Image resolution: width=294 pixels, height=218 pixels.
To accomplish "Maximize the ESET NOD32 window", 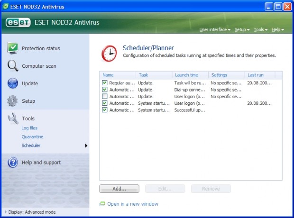I will tap(278, 7).
